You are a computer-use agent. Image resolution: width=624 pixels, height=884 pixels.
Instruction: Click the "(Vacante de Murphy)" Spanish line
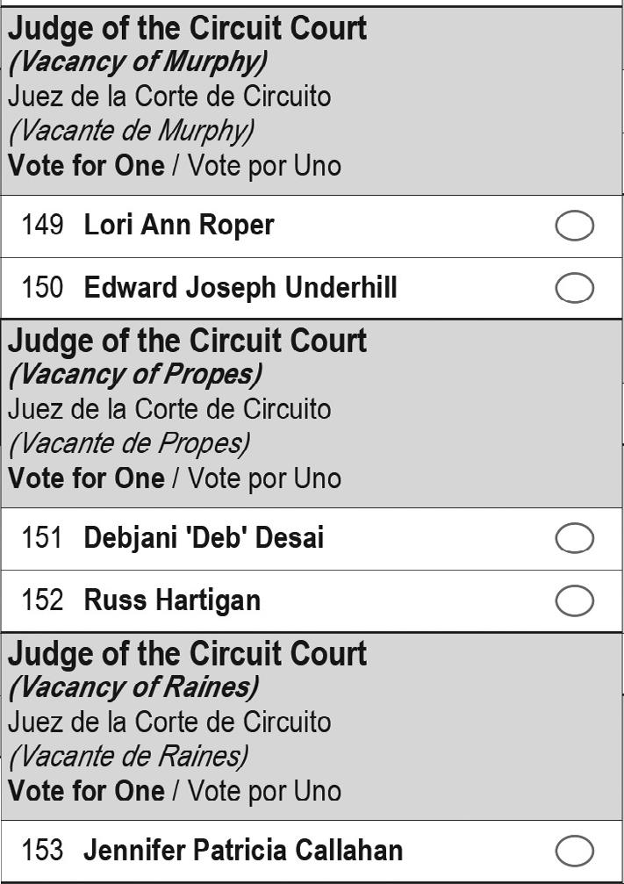(131, 131)
